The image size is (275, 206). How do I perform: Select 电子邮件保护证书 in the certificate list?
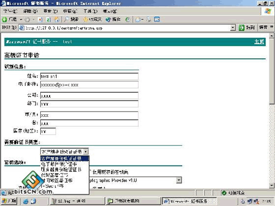coord(64,164)
